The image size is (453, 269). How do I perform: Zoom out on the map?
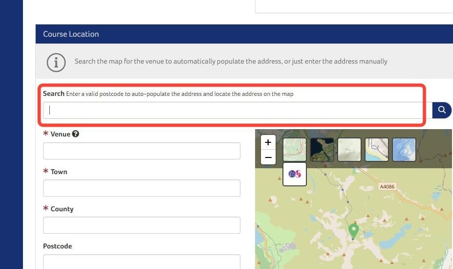[268, 157]
